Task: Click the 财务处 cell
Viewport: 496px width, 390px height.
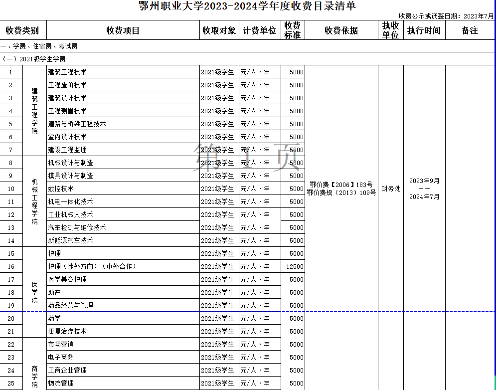Action: pyautogui.click(x=390, y=189)
